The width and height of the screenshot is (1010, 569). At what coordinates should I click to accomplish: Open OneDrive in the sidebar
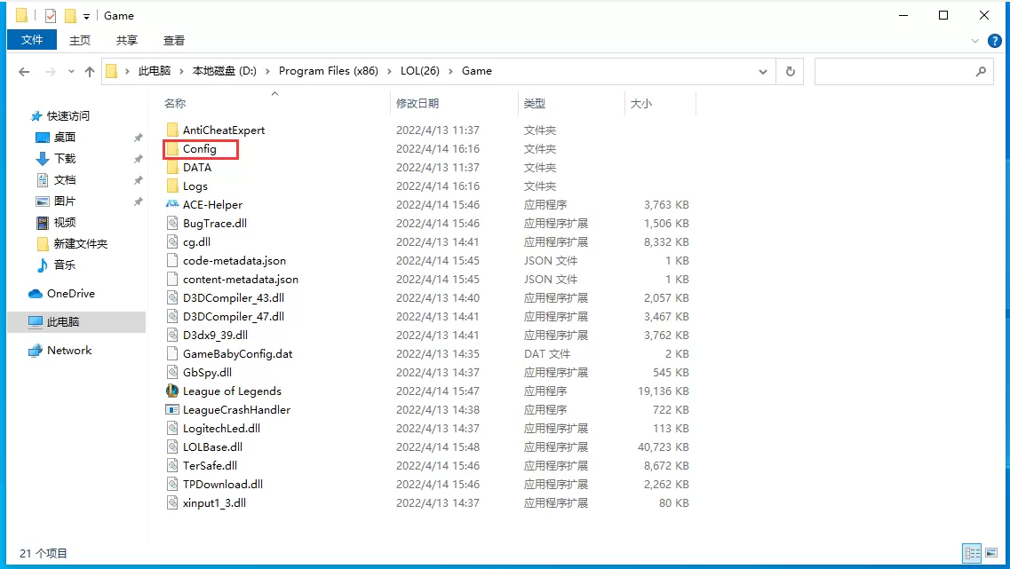[x=66, y=293]
